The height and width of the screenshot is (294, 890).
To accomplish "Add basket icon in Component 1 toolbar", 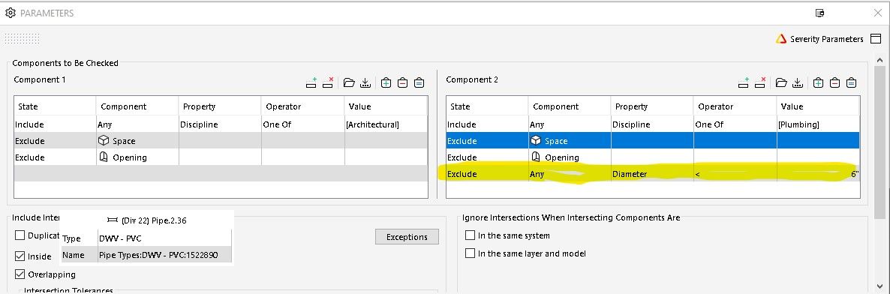I will click(x=386, y=82).
